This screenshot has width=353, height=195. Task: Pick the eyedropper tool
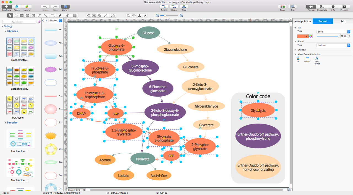146,15
